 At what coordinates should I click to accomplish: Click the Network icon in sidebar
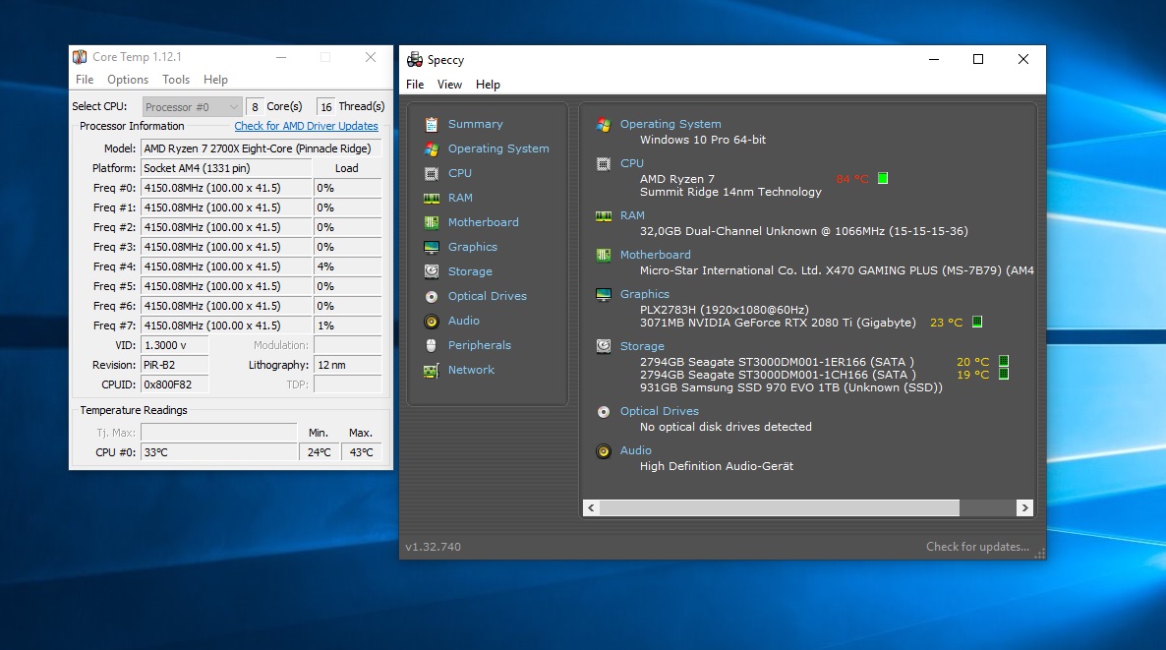pos(432,370)
